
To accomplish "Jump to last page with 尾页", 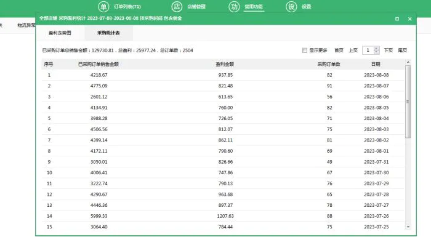I will click(403, 50).
